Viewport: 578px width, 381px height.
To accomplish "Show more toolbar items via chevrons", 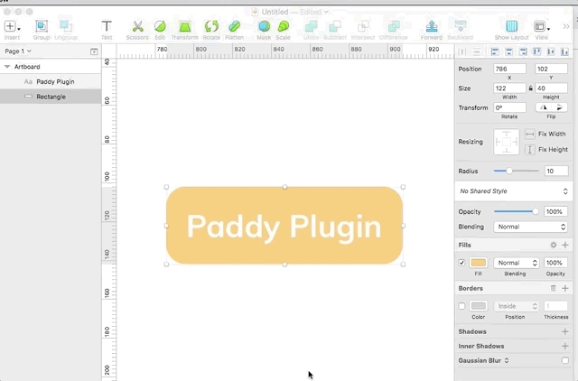I will pos(566,26).
